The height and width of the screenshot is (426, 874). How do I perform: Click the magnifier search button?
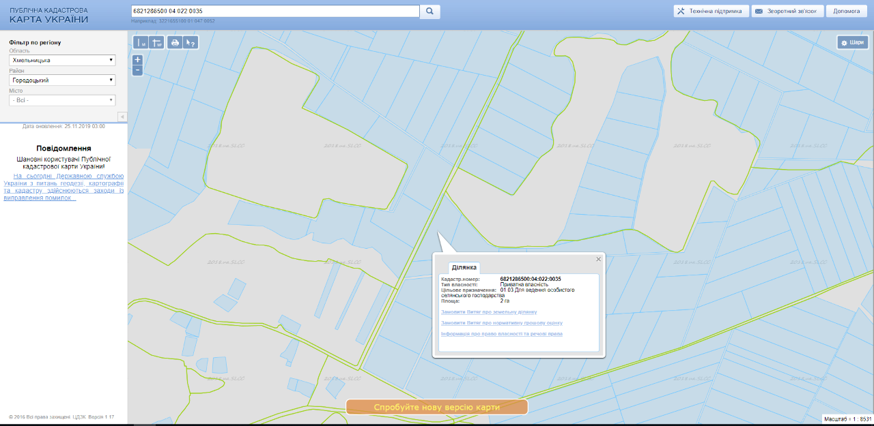430,12
